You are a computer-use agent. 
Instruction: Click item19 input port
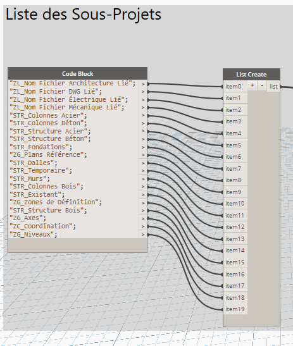235,309
